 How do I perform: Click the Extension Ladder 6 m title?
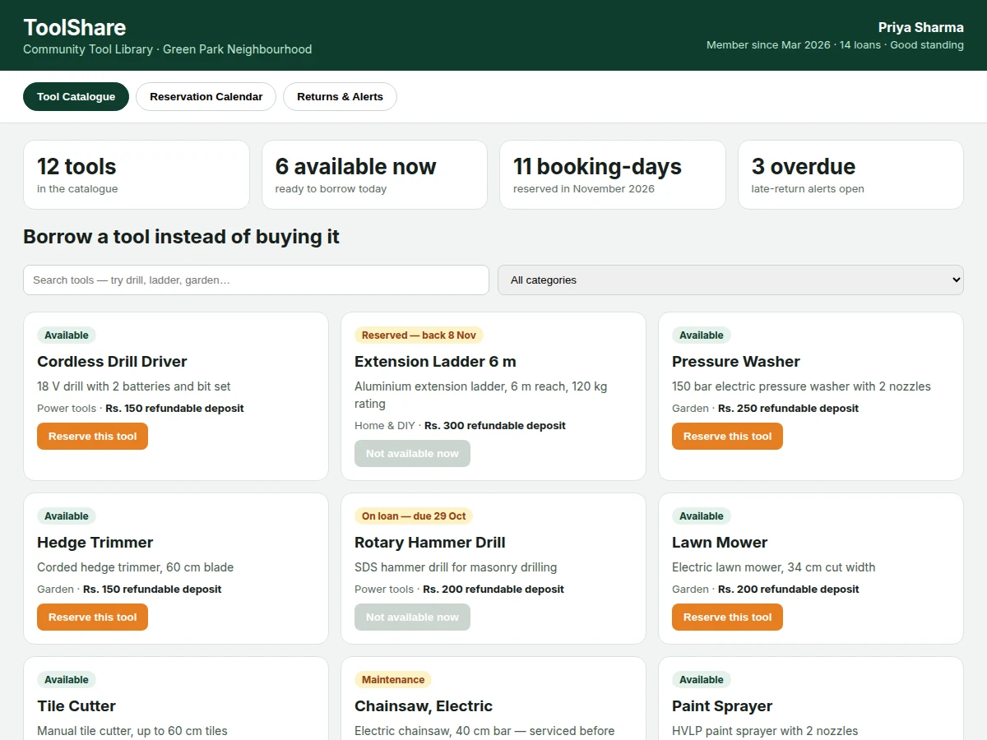pyautogui.click(x=435, y=361)
